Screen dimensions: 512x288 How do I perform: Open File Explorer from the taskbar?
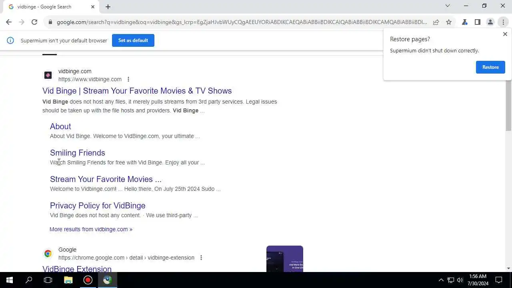(68, 280)
